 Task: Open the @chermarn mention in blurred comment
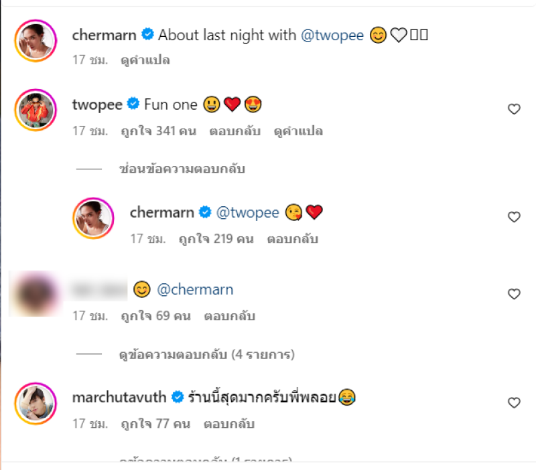coord(195,290)
